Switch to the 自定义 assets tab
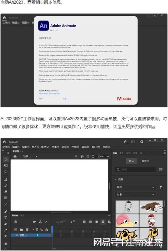 (145, 161)
